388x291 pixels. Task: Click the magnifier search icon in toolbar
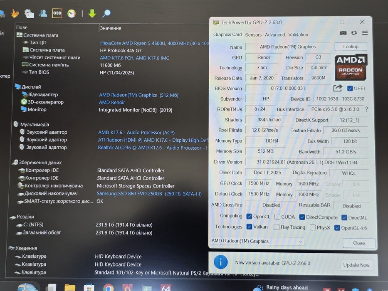pos(106,13)
